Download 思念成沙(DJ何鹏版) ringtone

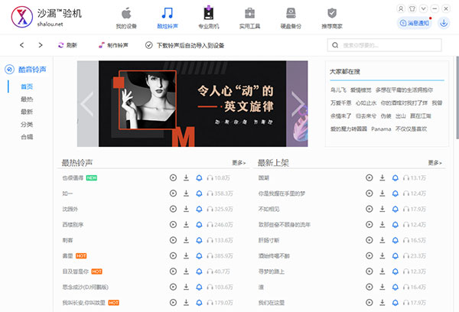[186, 287]
